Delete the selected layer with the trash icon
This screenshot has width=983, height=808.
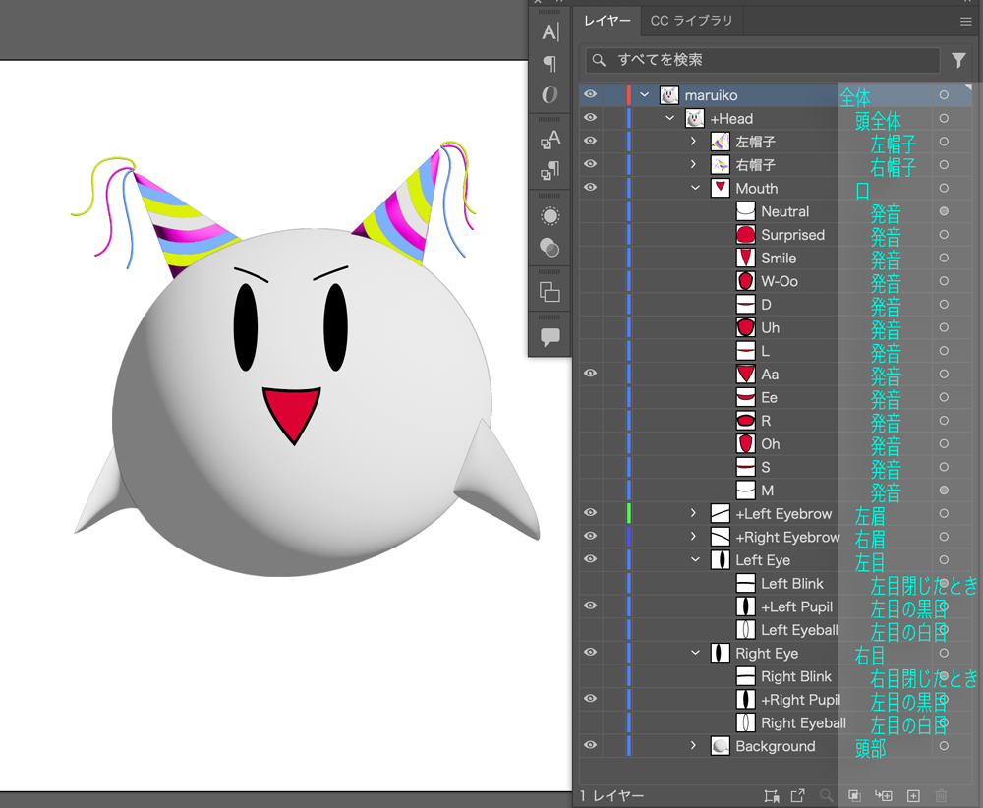point(942,795)
